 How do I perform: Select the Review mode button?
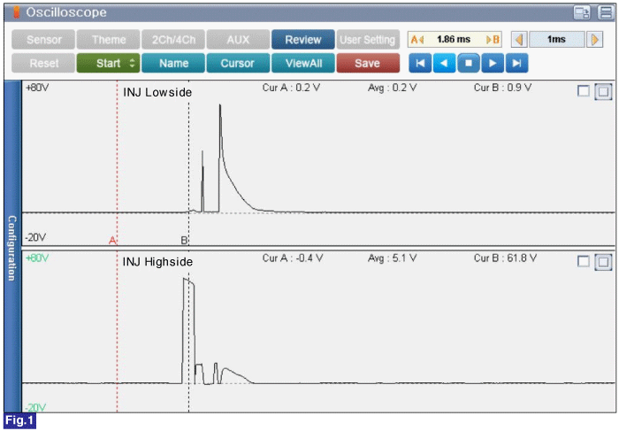[x=303, y=40]
